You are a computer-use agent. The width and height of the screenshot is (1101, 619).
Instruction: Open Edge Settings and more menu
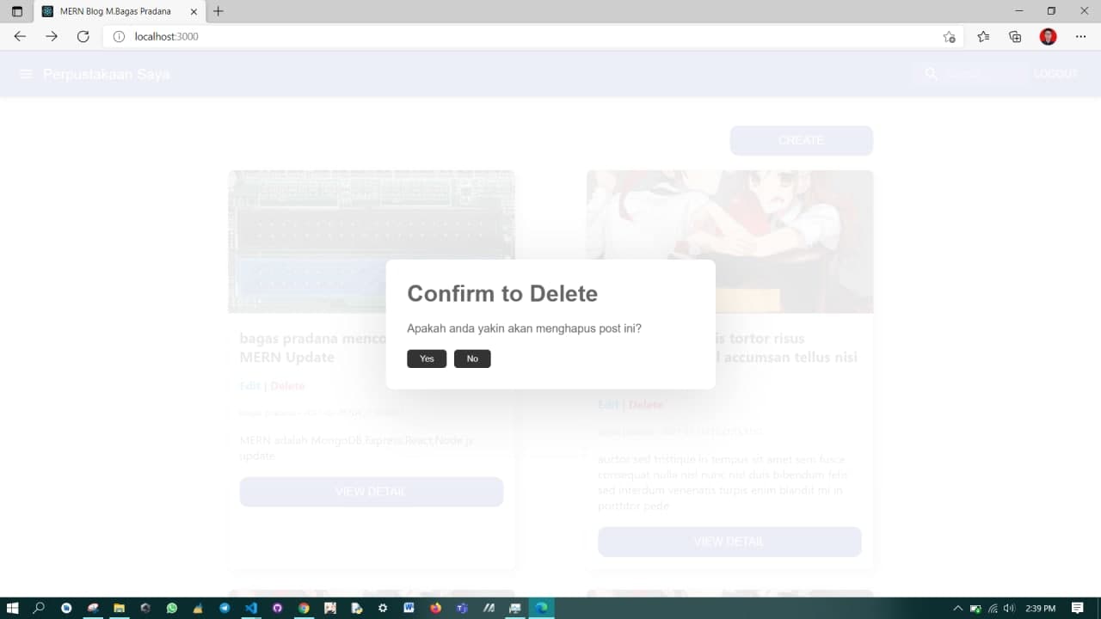[1081, 36]
